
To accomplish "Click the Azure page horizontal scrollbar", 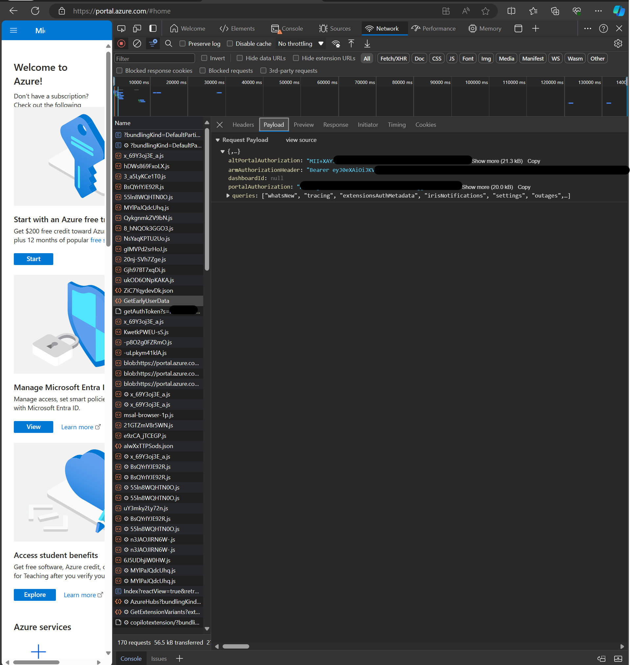I will pyautogui.click(x=36, y=662).
